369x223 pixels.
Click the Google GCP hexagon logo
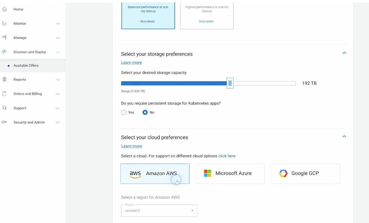pos(283,173)
